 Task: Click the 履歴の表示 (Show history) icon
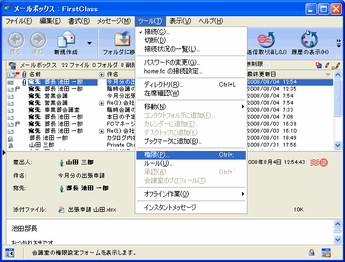pos(309,40)
